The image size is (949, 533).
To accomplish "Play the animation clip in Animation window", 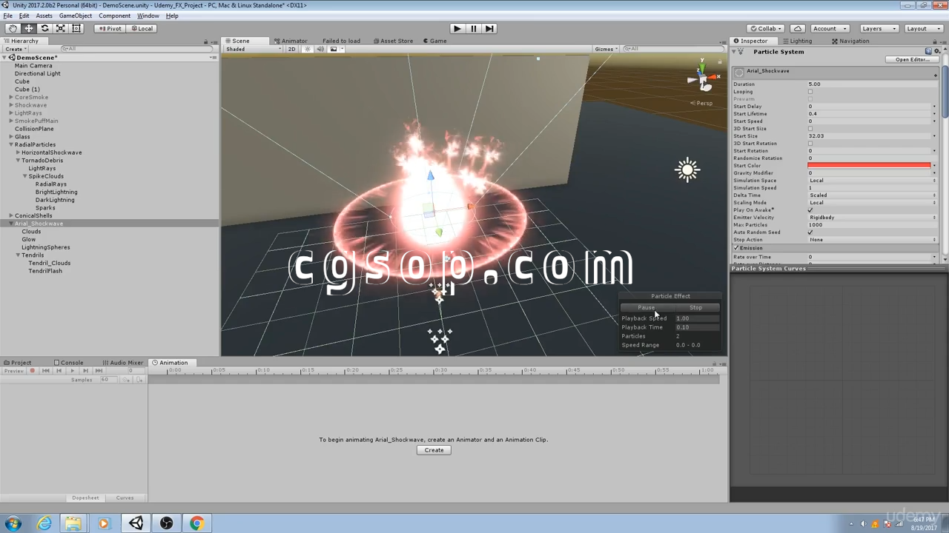I will click(73, 371).
